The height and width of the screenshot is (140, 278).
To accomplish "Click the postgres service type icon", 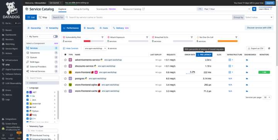I will click(70, 78).
